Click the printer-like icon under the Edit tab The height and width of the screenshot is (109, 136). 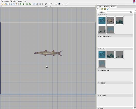(98, 9)
